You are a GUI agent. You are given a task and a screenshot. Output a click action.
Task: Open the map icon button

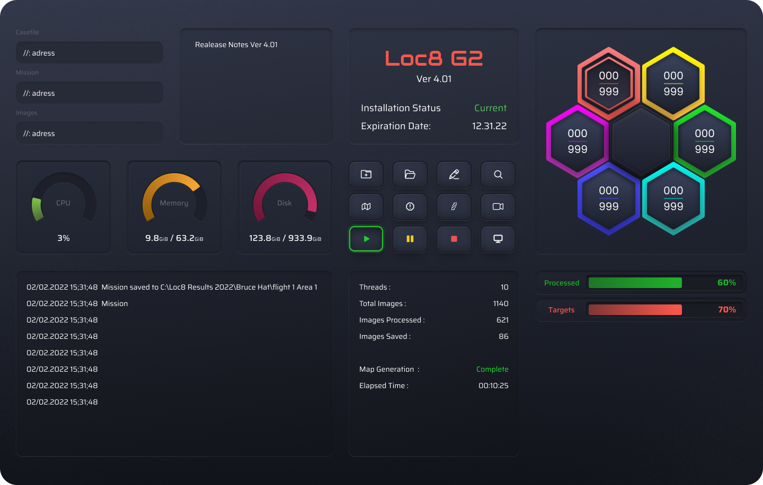[x=366, y=206]
